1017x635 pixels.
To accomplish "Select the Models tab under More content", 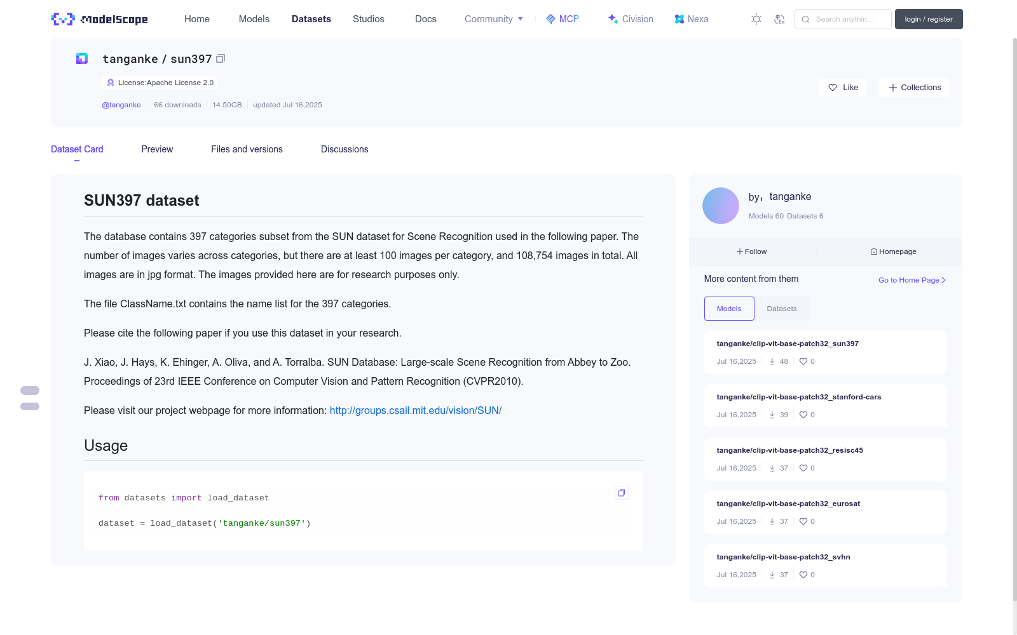I will [729, 309].
